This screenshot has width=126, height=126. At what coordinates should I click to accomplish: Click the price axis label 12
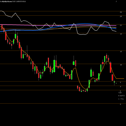121,65
